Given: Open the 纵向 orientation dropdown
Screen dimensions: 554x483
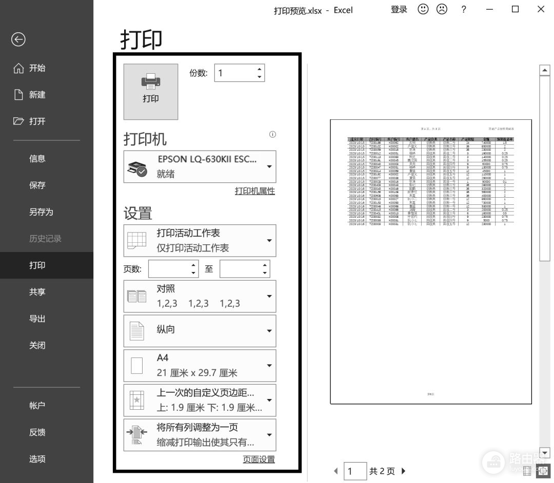Looking at the screenshot, I should coord(200,331).
